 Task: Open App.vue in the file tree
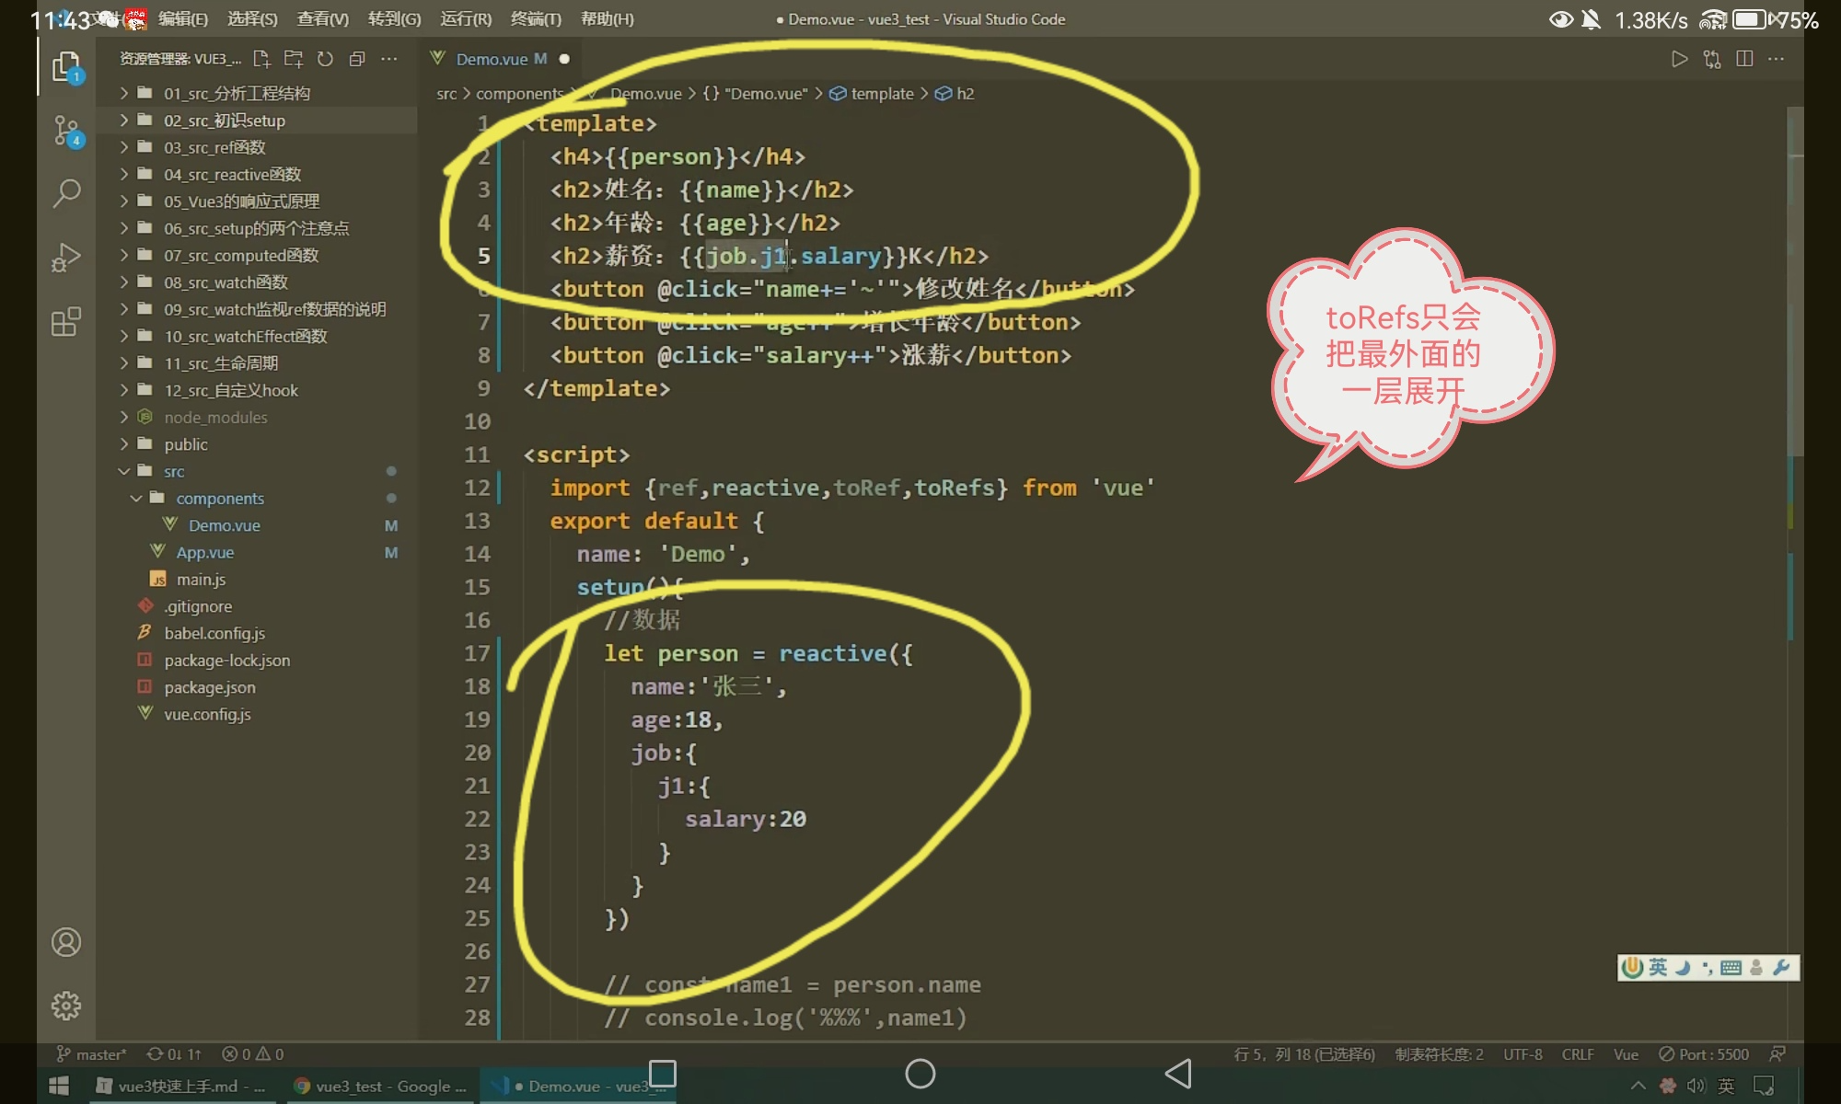click(x=204, y=552)
